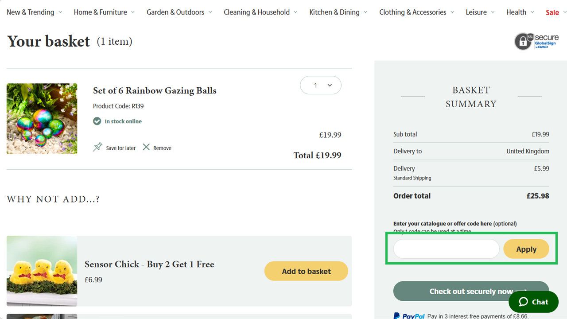Click the Apply button for the offer code

(x=526, y=249)
